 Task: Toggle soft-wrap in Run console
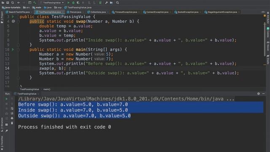tap(12, 109)
